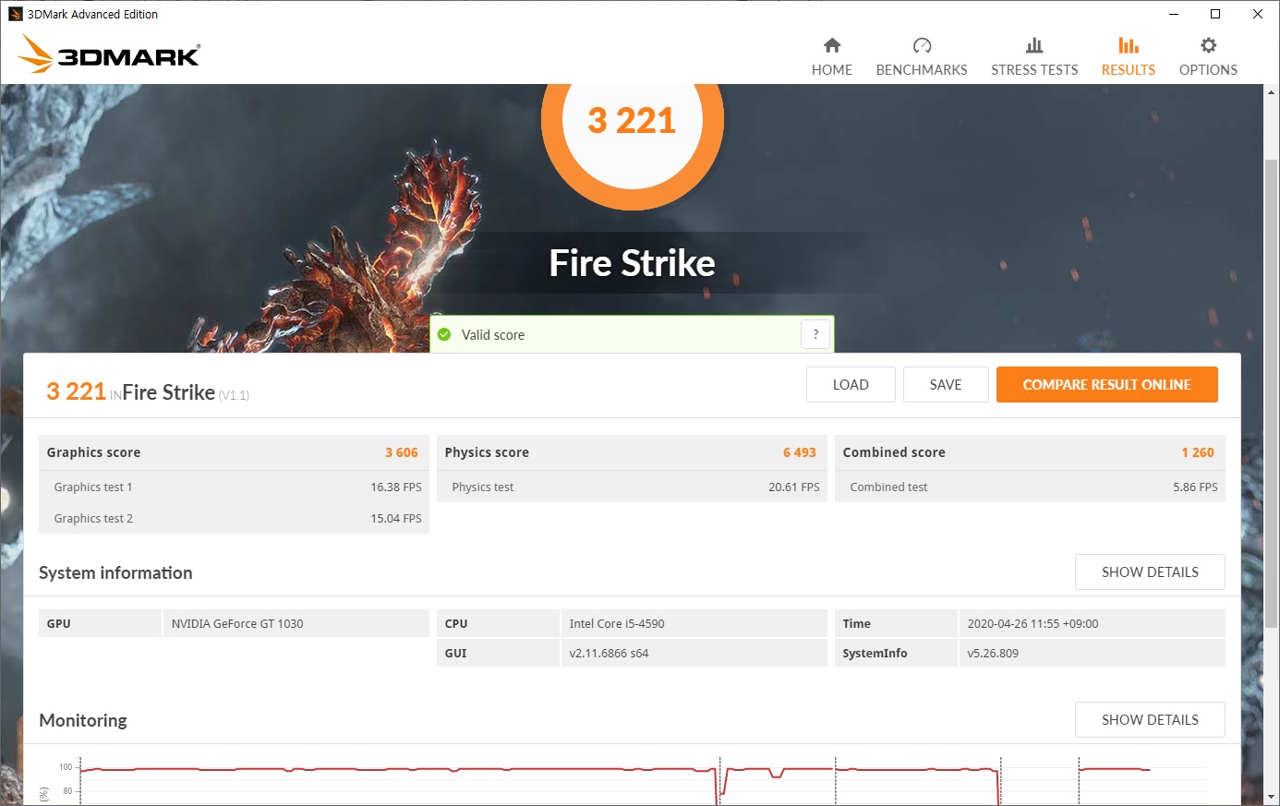Click the Home house icon
This screenshot has width=1280, height=806.
point(832,45)
